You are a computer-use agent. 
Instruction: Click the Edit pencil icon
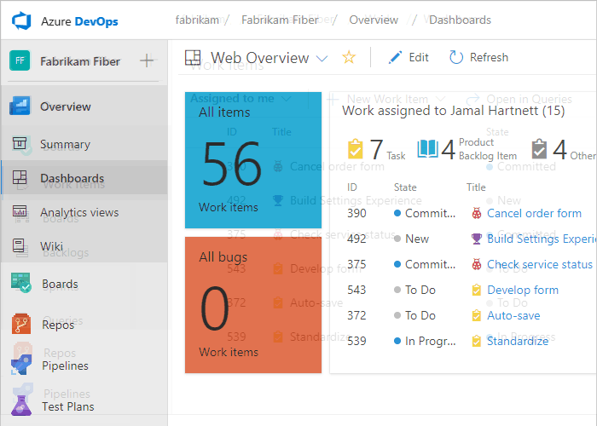(x=395, y=57)
